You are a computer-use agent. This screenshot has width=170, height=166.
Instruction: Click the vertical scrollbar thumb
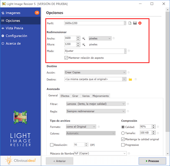(167, 72)
